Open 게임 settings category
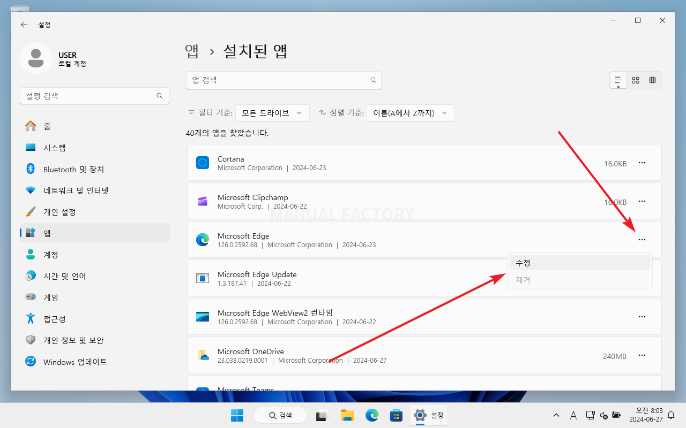This screenshot has height=428, width=686. coord(95,297)
